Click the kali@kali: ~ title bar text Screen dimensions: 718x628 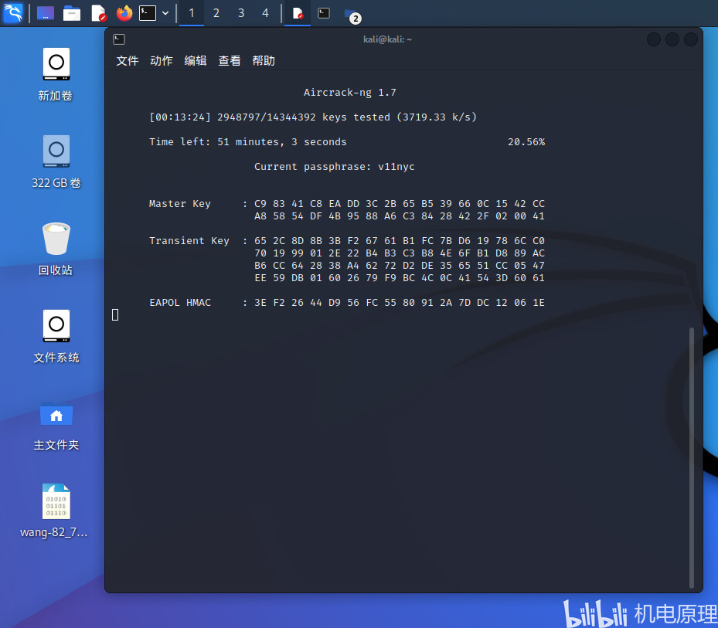pyautogui.click(x=387, y=39)
